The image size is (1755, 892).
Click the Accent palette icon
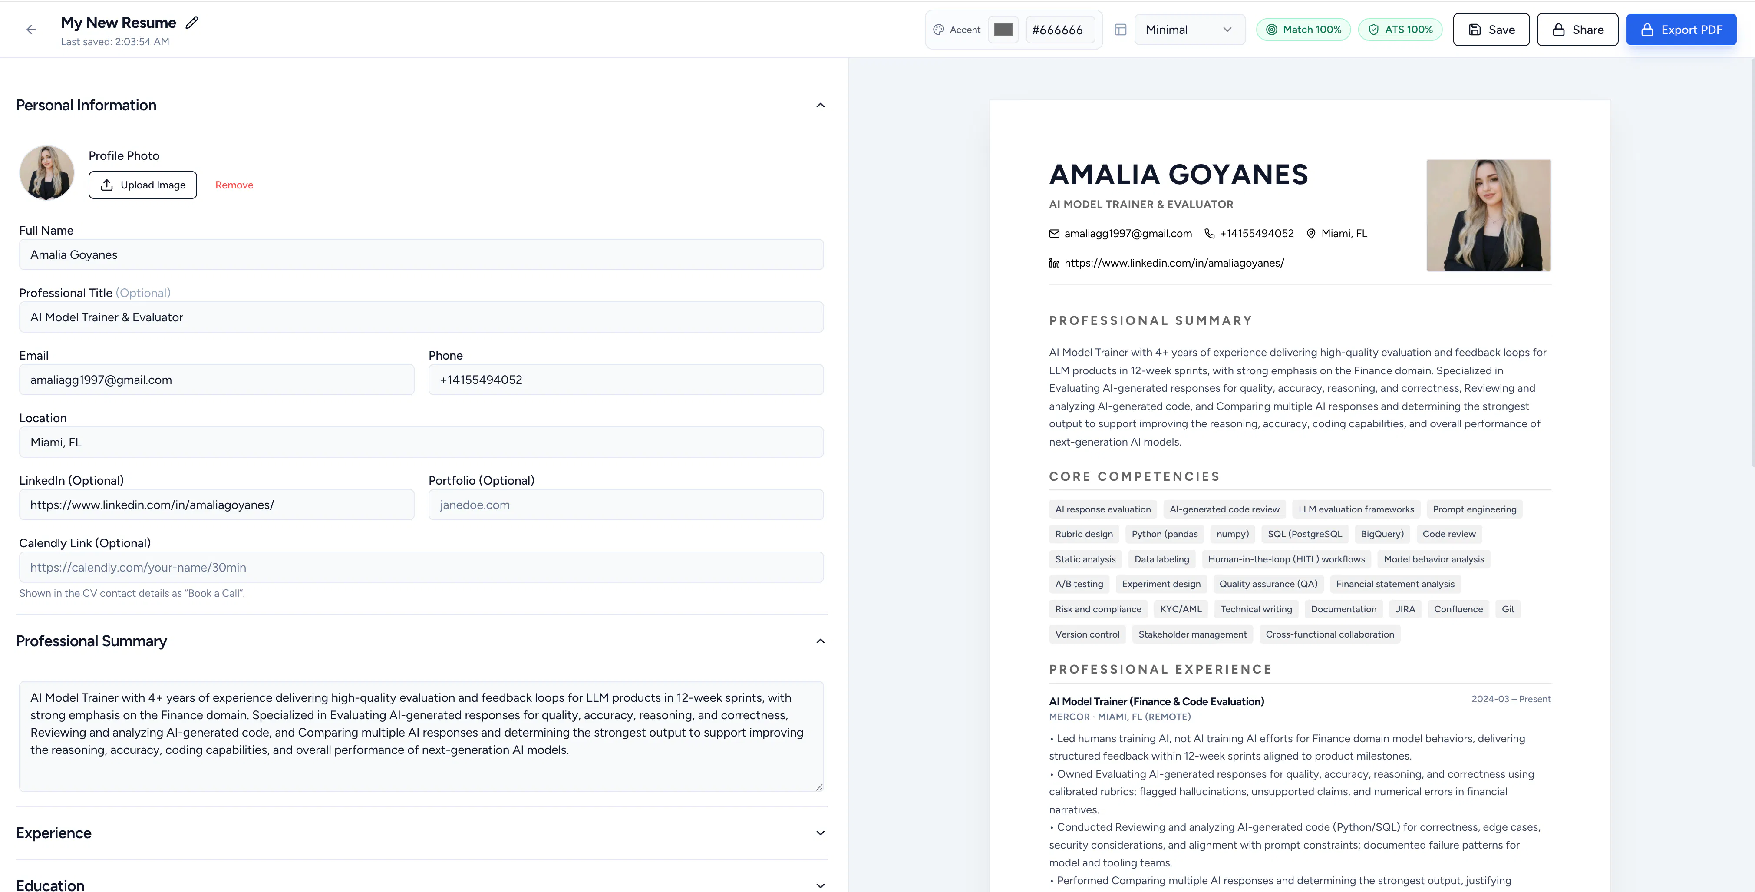(938, 29)
